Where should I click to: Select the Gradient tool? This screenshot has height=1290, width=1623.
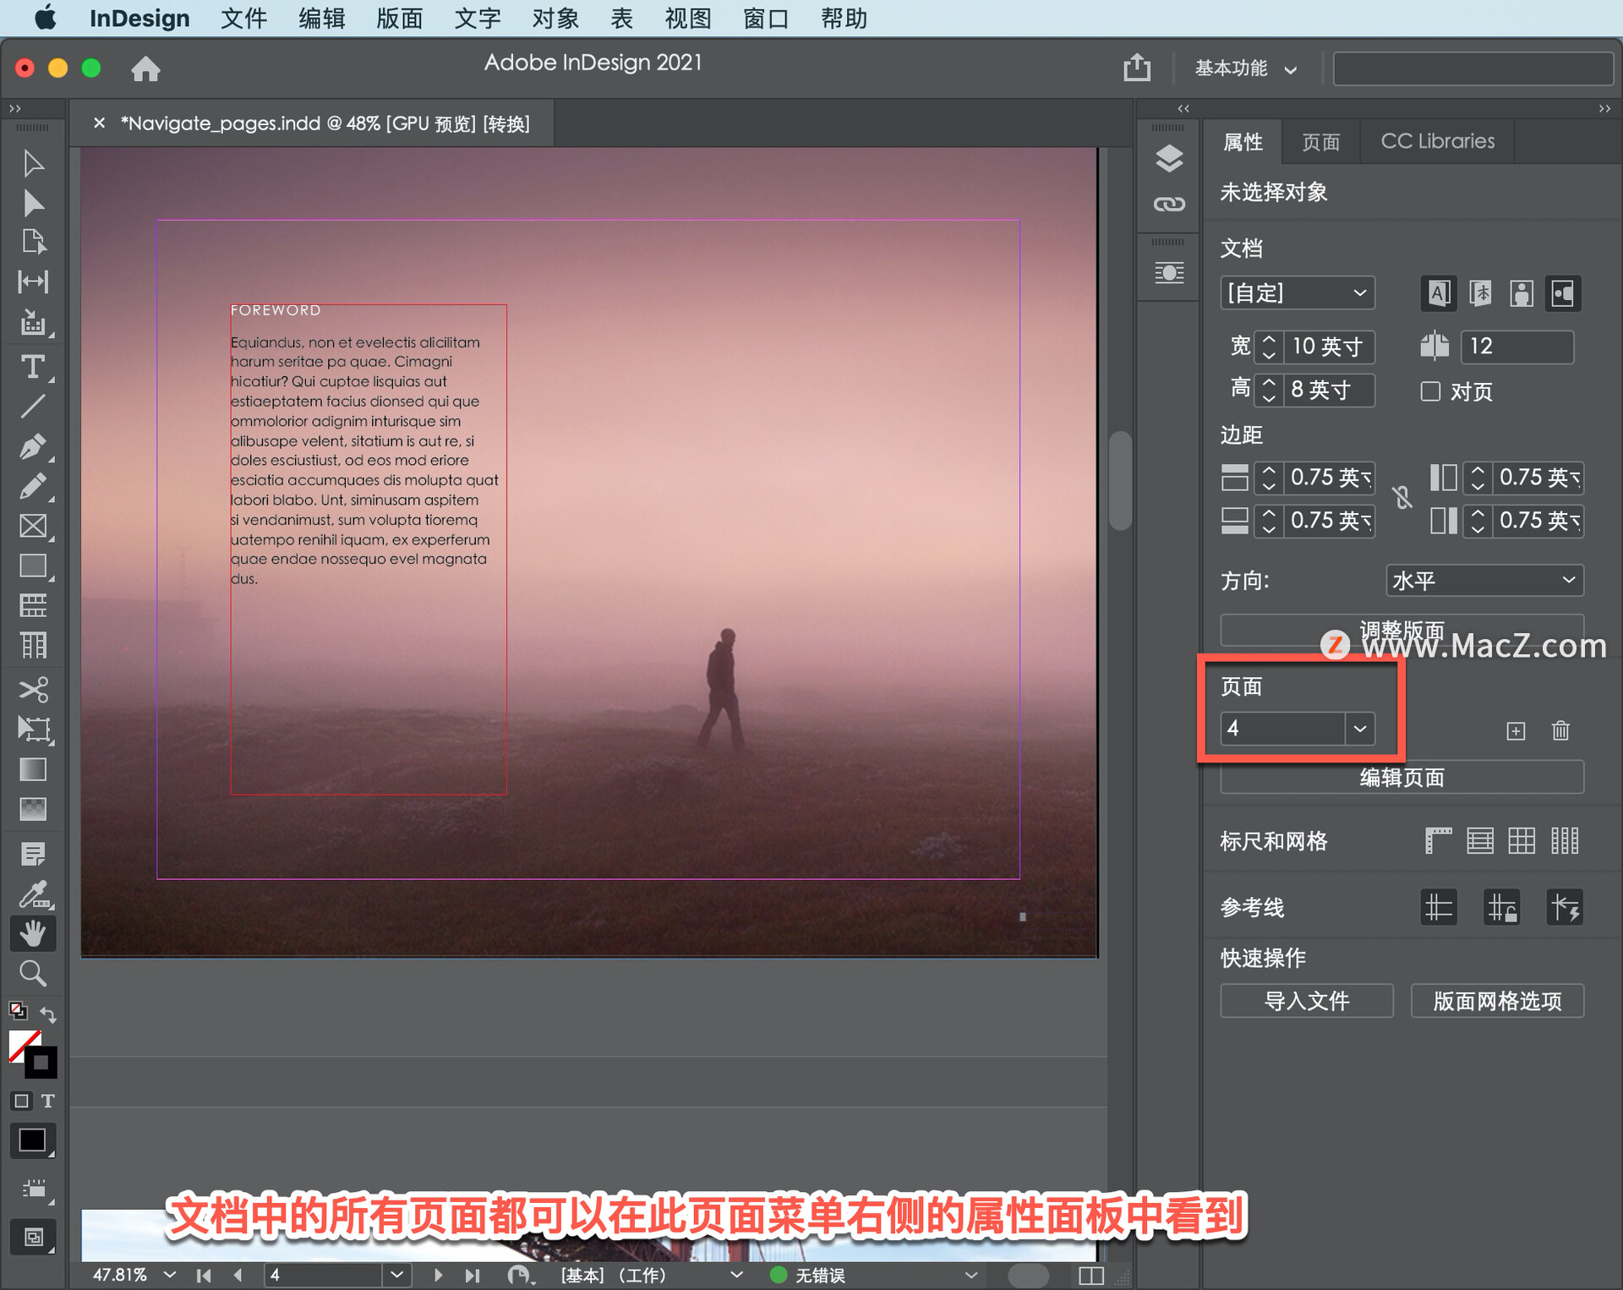click(34, 770)
